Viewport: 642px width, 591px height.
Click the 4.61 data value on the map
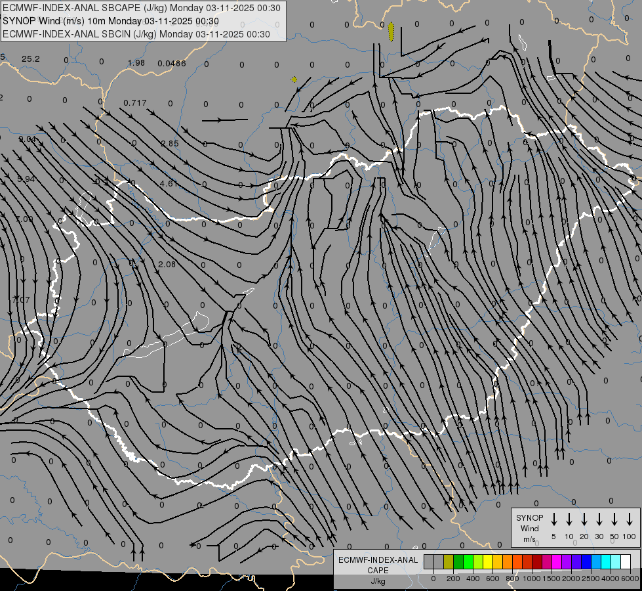click(169, 184)
